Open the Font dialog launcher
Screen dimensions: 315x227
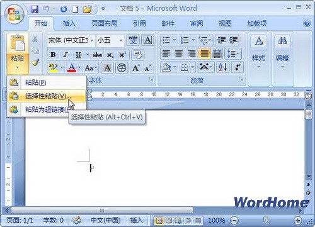coord(151,79)
